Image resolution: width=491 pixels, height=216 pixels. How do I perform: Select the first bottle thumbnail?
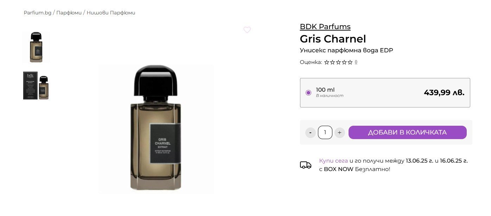[37, 47]
